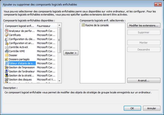Image resolution: width=164 pixels, height=115 pixels.
Task: Click the Supprimer button
Action: tap(144, 32)
